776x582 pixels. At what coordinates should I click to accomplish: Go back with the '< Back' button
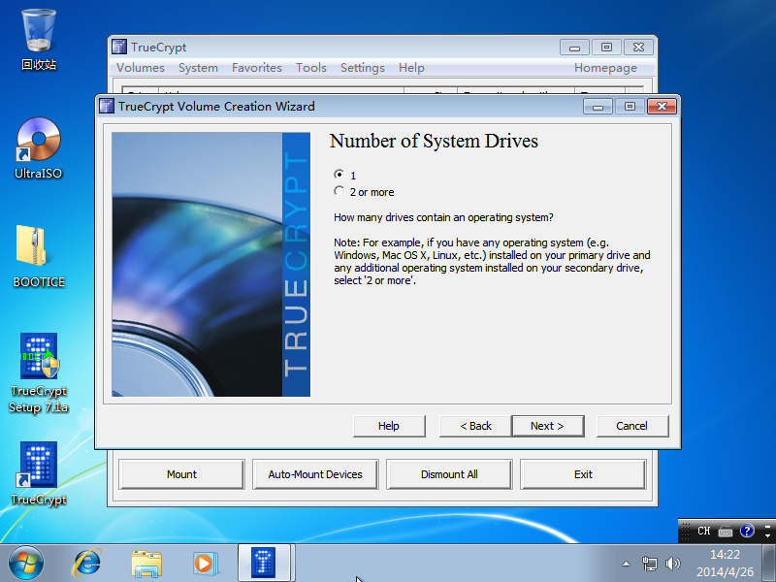click(x=475, y=426)
